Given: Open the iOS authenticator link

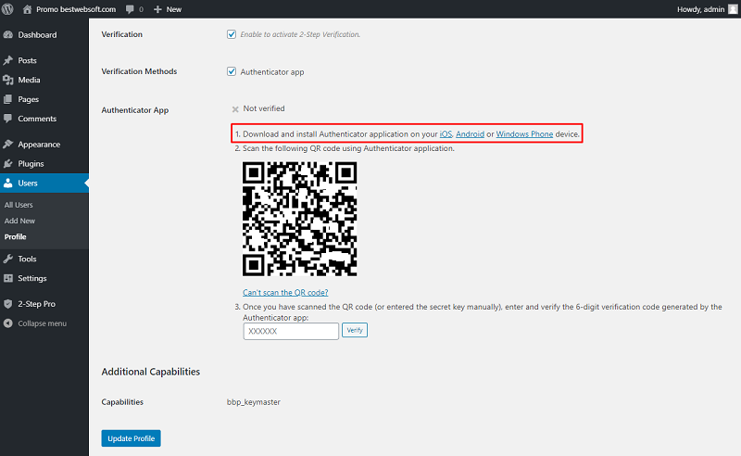Looking at the screenshot, I should pos(446,133).
